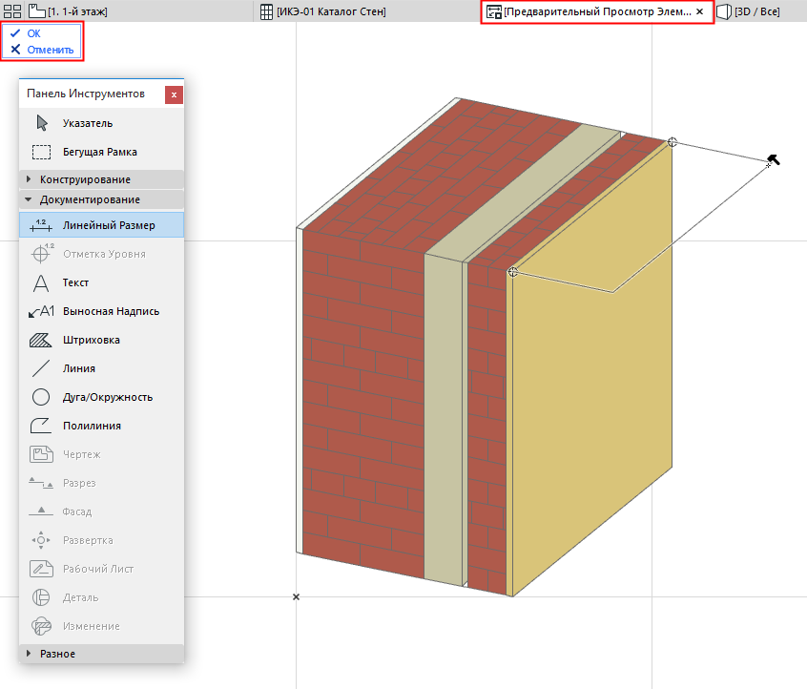Close the Панель Инструментов palette
This screenshot has height=689, width=807.
[174, 94]
